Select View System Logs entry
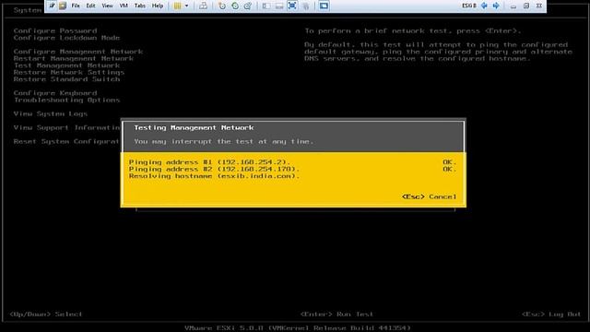Image resolution: width=590 pixels, height=332 pixels. (x=51, y=113)
